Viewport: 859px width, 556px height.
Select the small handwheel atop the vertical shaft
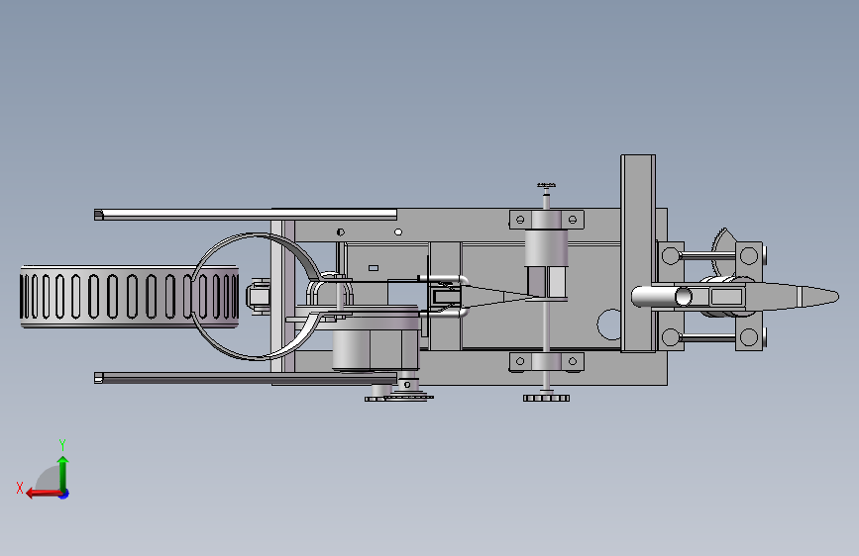tap(546, 186)
